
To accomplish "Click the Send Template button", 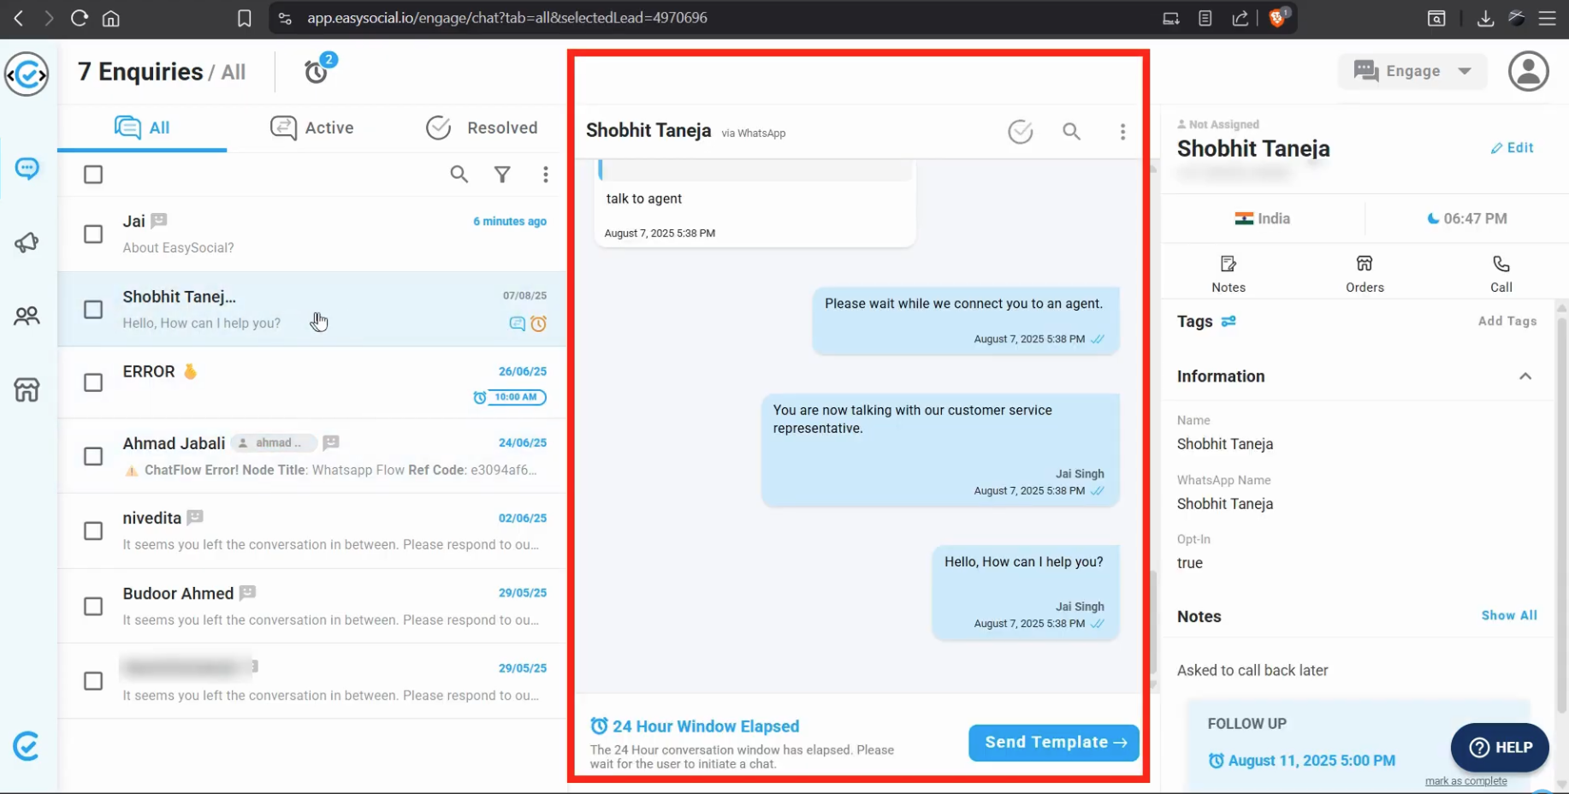I will pyautogui.click(x=1053, y=743).
